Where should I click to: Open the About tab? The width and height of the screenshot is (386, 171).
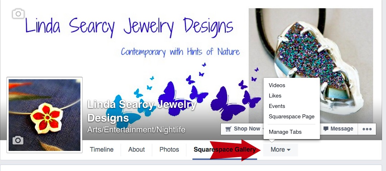click(x=136, y=149)
